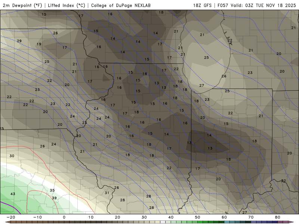Click the dewpoint value 30 on map
The image size is (299, 224).
pos(12,156)
